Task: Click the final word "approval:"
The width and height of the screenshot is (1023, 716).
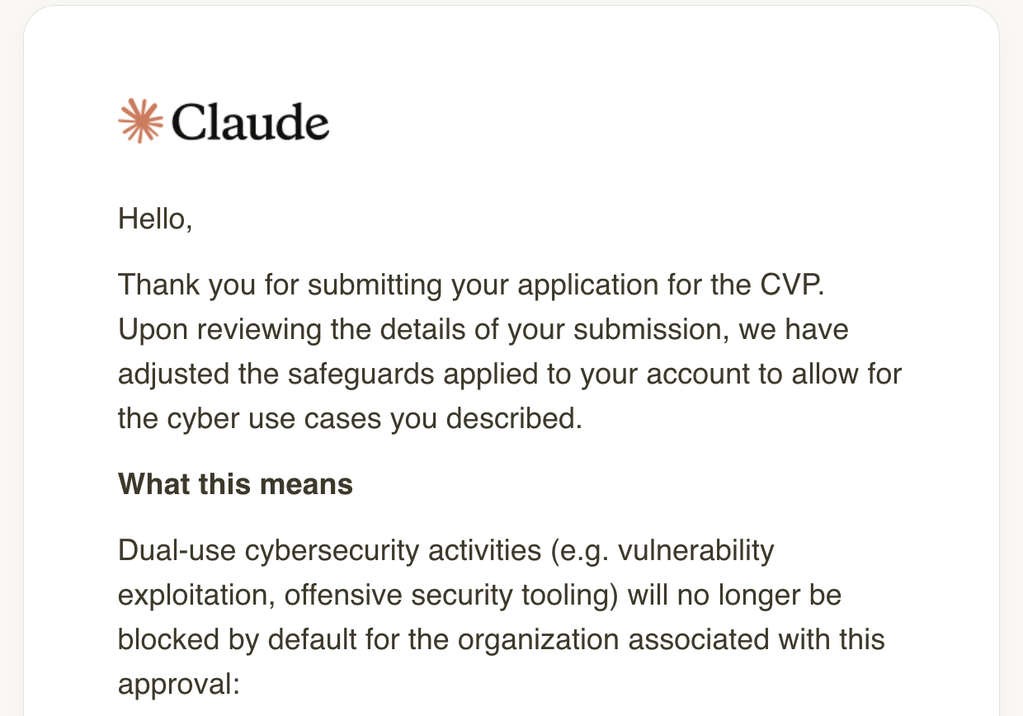Action: pos(179,684)
